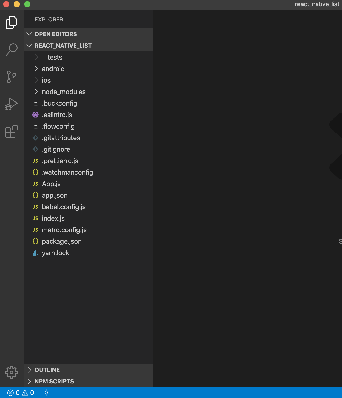The image size is (342, 398).
Task: Click the JS icon beside babel.config.js
Action: [36, 207]
